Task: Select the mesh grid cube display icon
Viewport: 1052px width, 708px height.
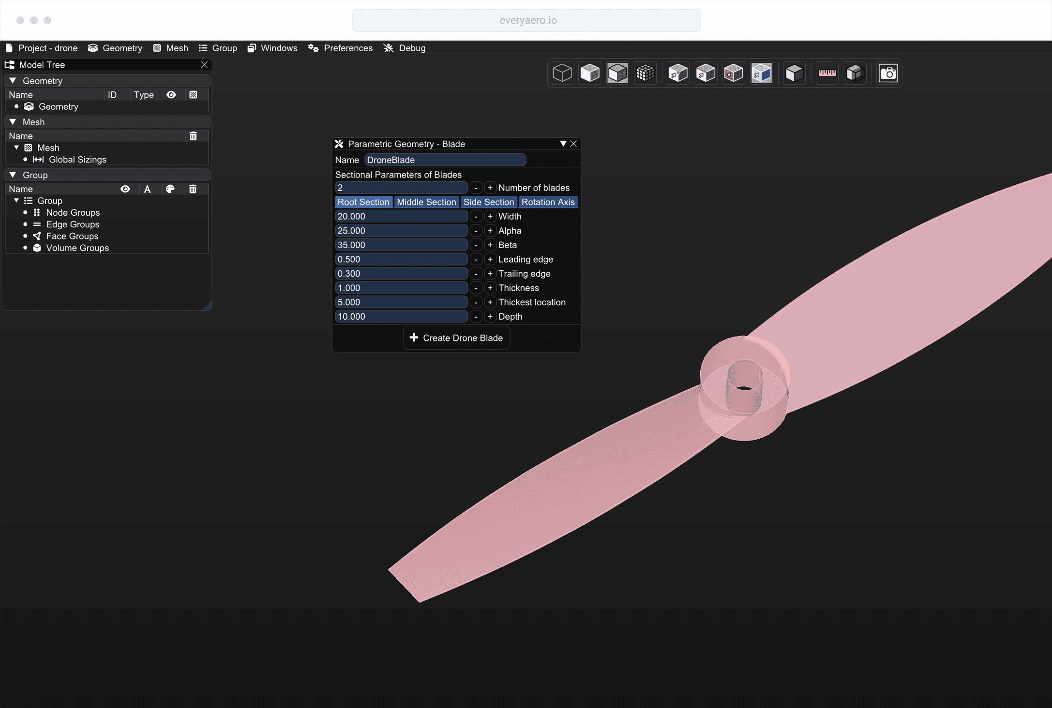Action: 645,74
